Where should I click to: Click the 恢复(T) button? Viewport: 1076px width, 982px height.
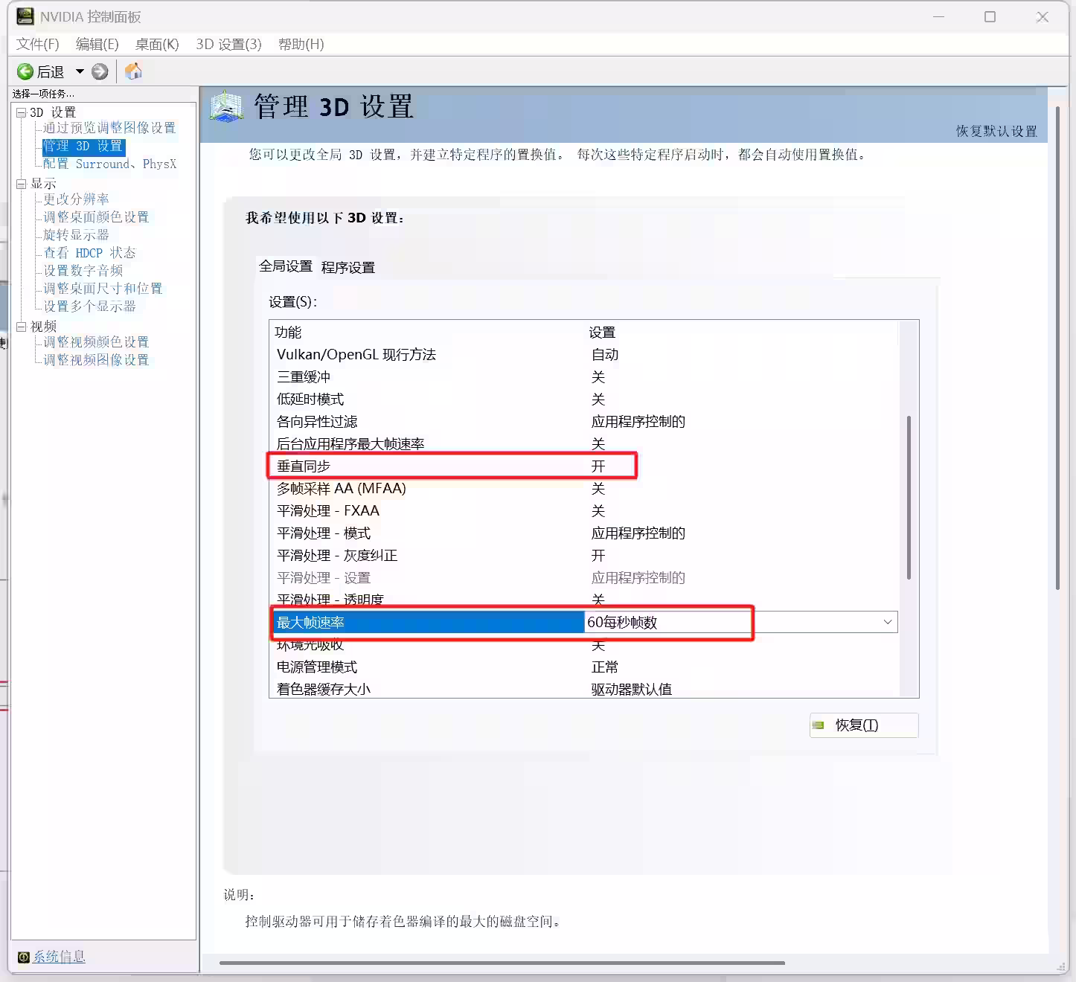coord(864,725)
